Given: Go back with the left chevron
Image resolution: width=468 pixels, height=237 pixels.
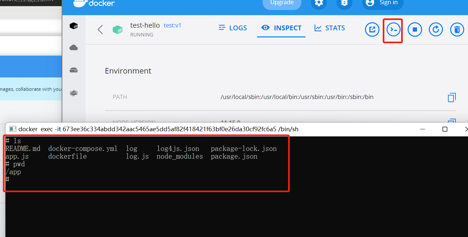Looking at the screenshot, I should pyautogui.click(x=100, y=30).
